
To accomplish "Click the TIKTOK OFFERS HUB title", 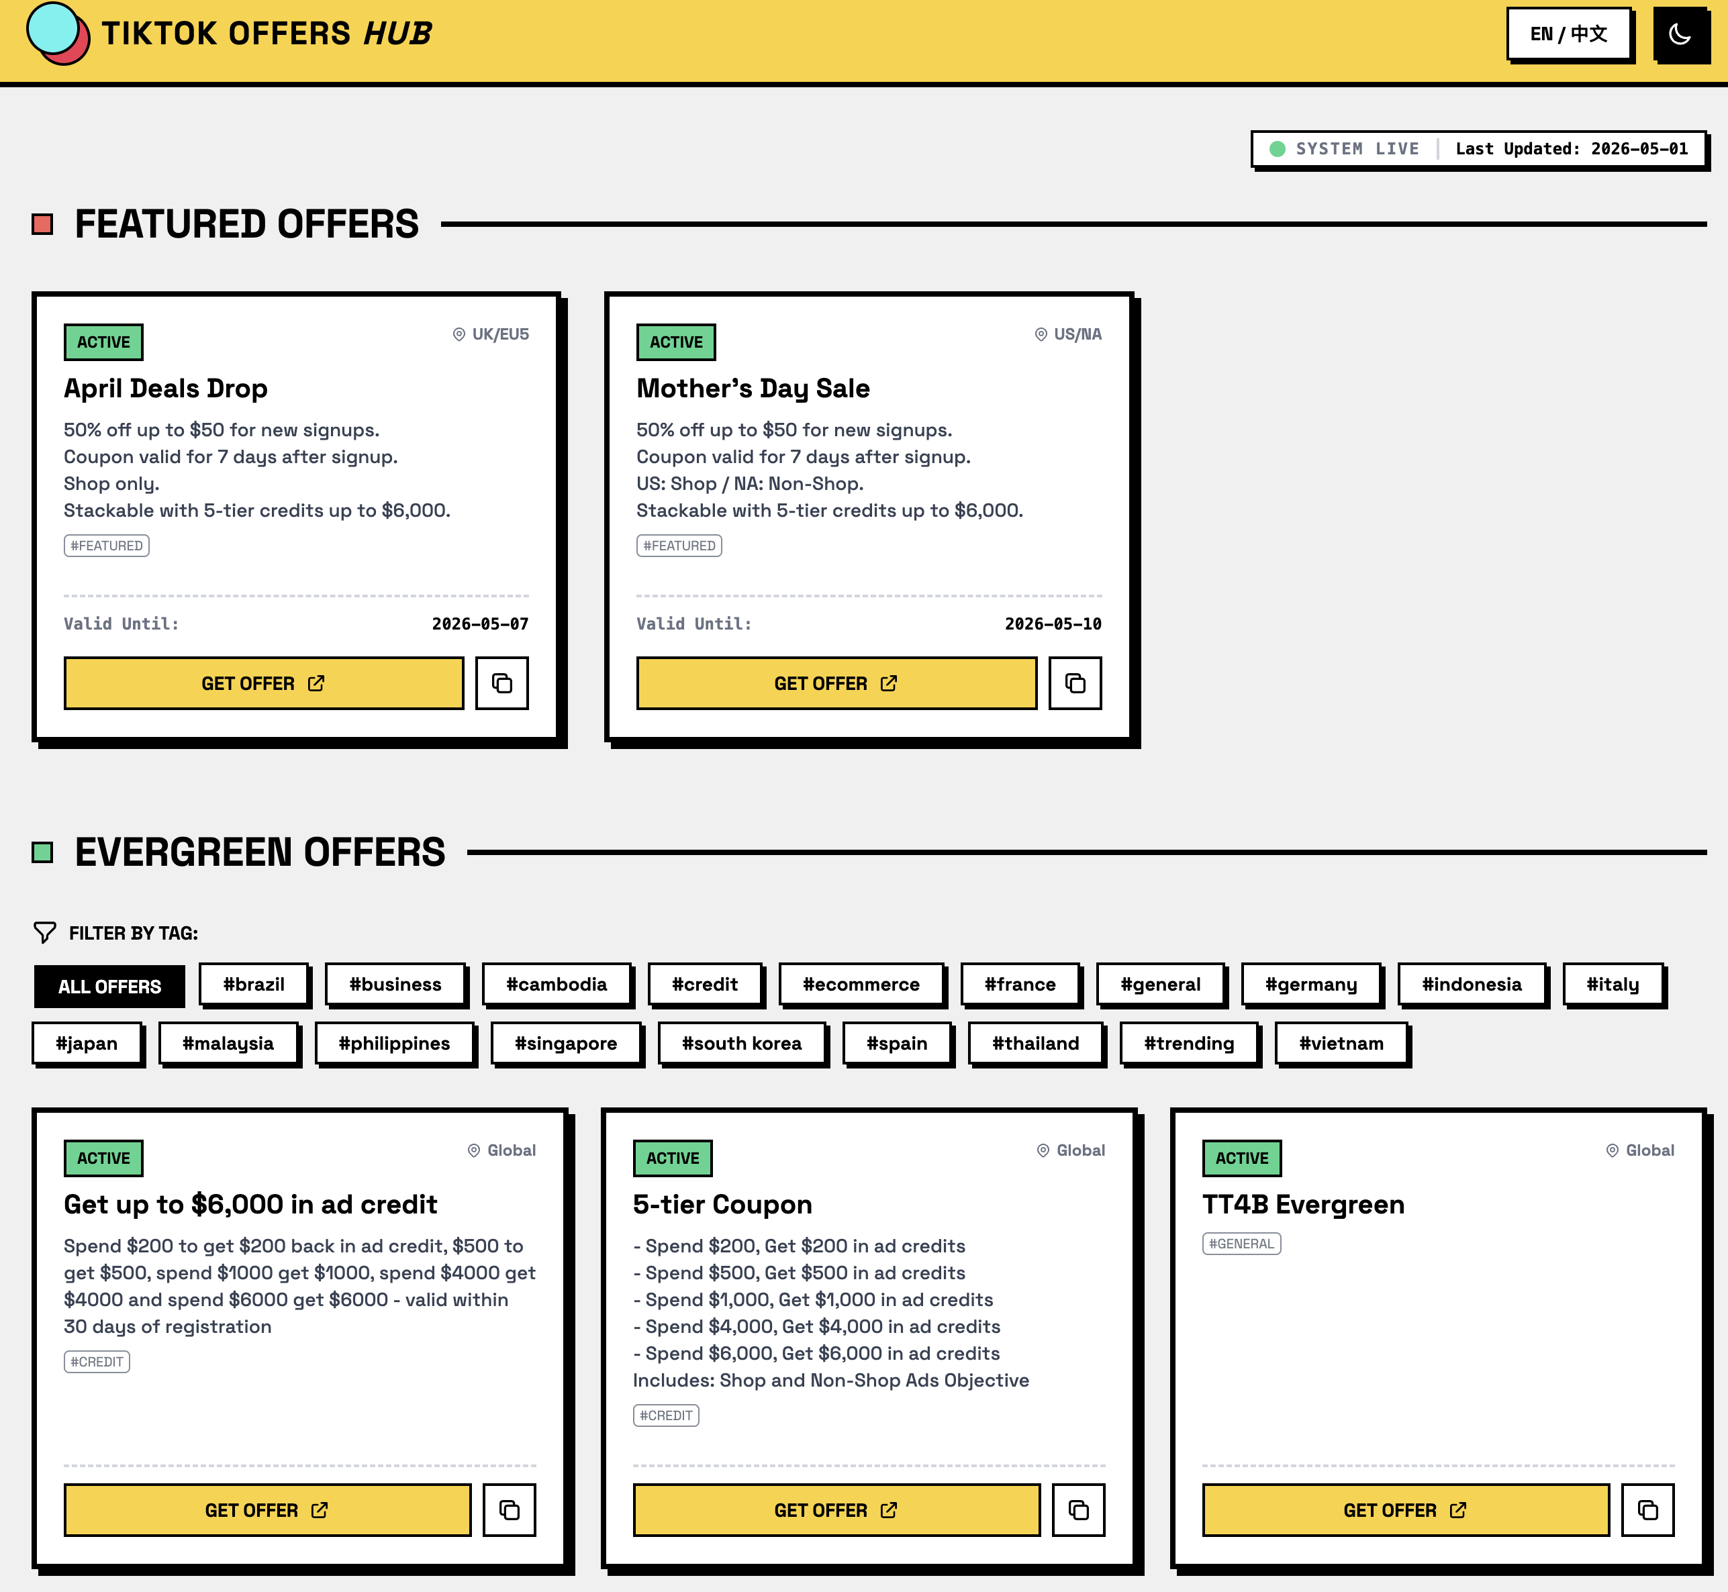I will coord(267,34).
